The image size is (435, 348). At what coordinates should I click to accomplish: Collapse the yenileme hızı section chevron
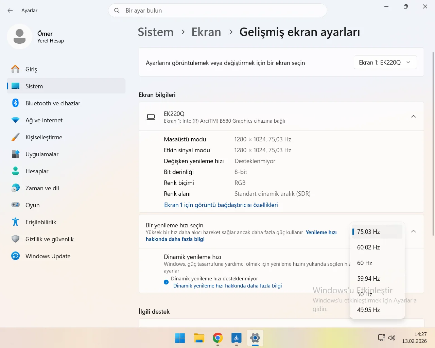click(x=414, y=231)
